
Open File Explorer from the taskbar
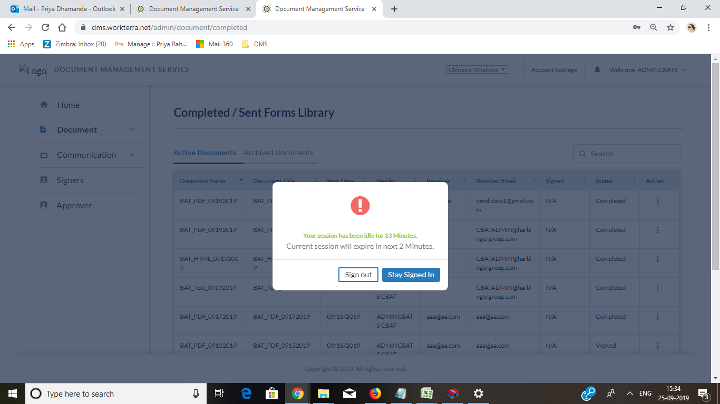tap(324, 393)
